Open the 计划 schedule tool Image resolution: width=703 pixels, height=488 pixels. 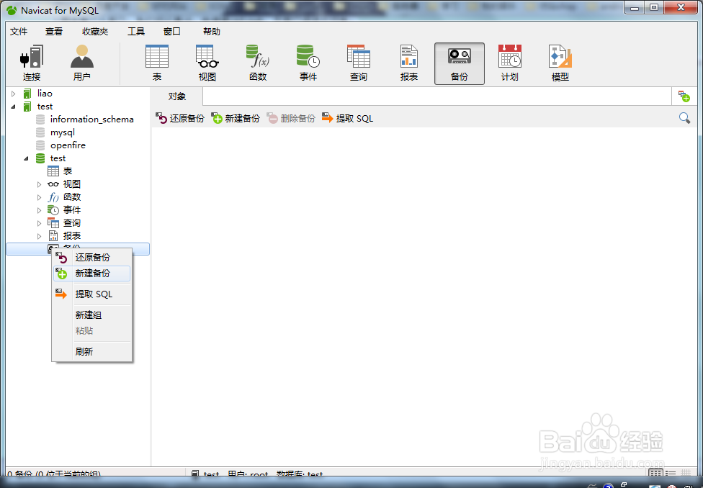[510, 63]
